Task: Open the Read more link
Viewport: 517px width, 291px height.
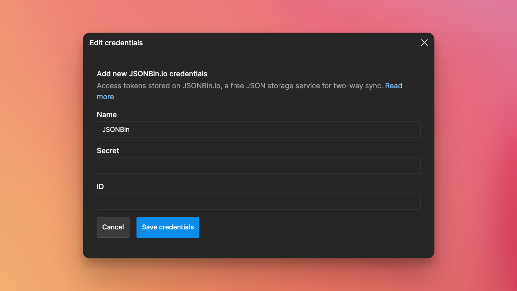Action: (x=393, y=86)
